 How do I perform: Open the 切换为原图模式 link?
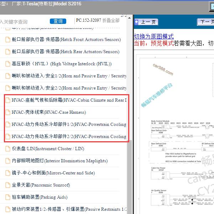click(154, 36)
